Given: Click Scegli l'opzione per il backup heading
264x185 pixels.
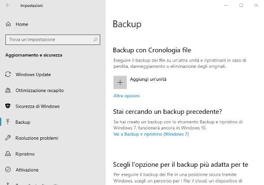Looking at the screenshot, I should pyautogui.click(x=180, y=165).
